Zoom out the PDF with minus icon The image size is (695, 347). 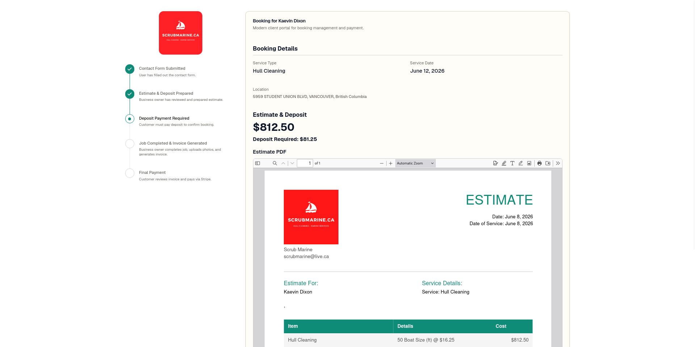click(x=382, y=163)
